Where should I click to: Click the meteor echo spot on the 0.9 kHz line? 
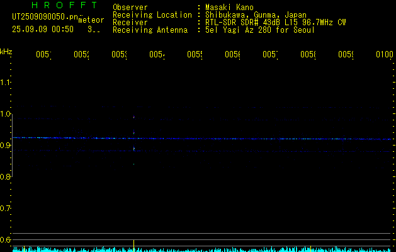click(134, 149)
